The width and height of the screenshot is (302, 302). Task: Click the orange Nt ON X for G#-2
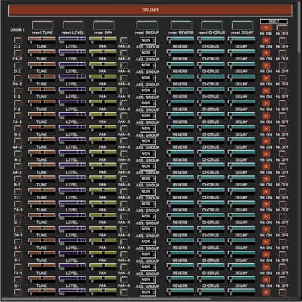coord(266,141)
